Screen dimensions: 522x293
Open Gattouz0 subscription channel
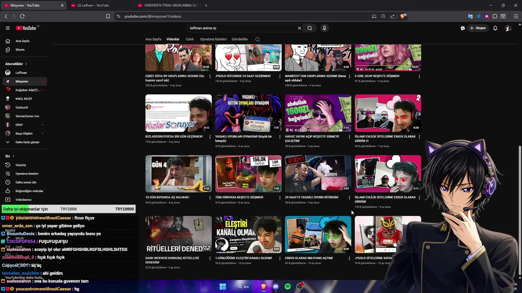[25, 107]
